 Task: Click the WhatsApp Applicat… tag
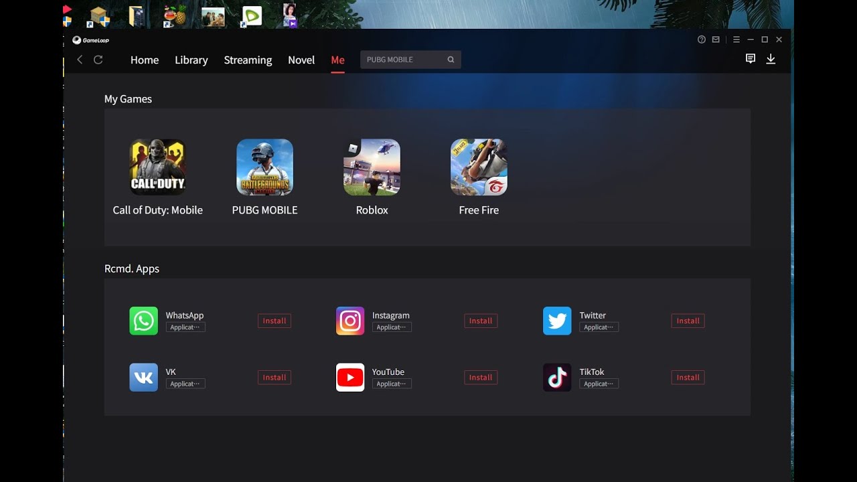coord(185,327)
